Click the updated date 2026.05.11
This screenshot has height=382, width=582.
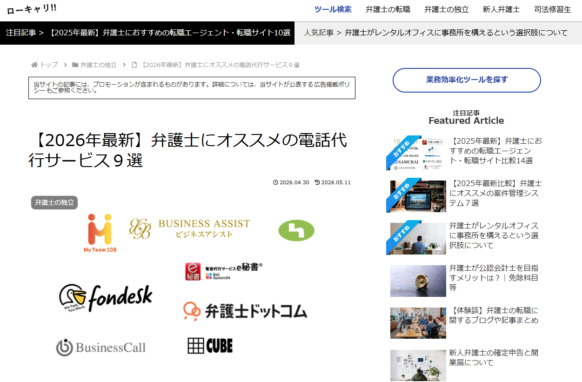336,182
